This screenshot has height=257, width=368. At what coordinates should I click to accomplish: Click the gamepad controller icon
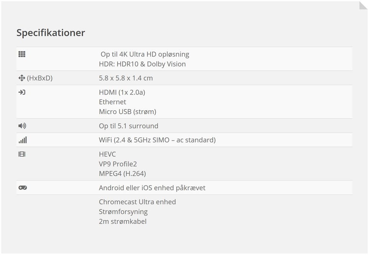coord(23,188)
